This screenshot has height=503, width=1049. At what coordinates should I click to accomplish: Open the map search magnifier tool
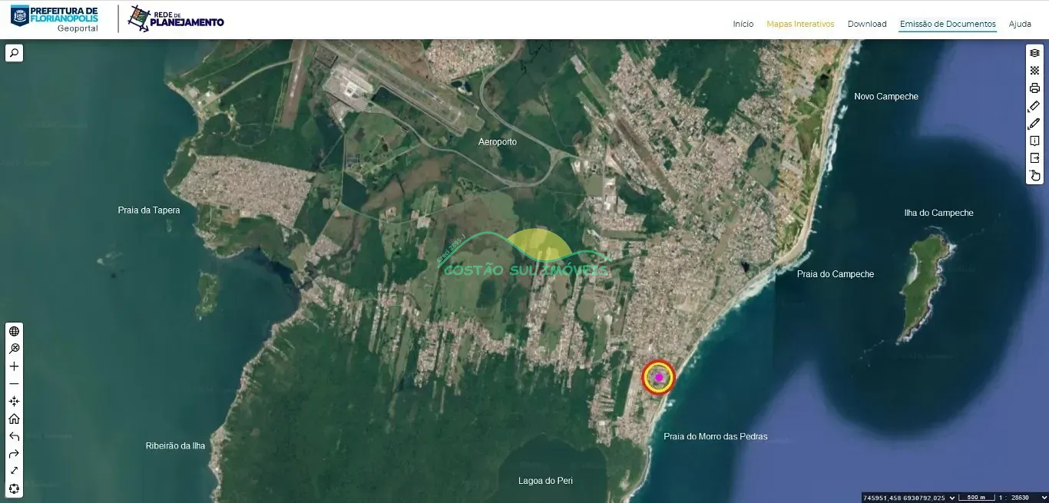[x=14, y=53]
